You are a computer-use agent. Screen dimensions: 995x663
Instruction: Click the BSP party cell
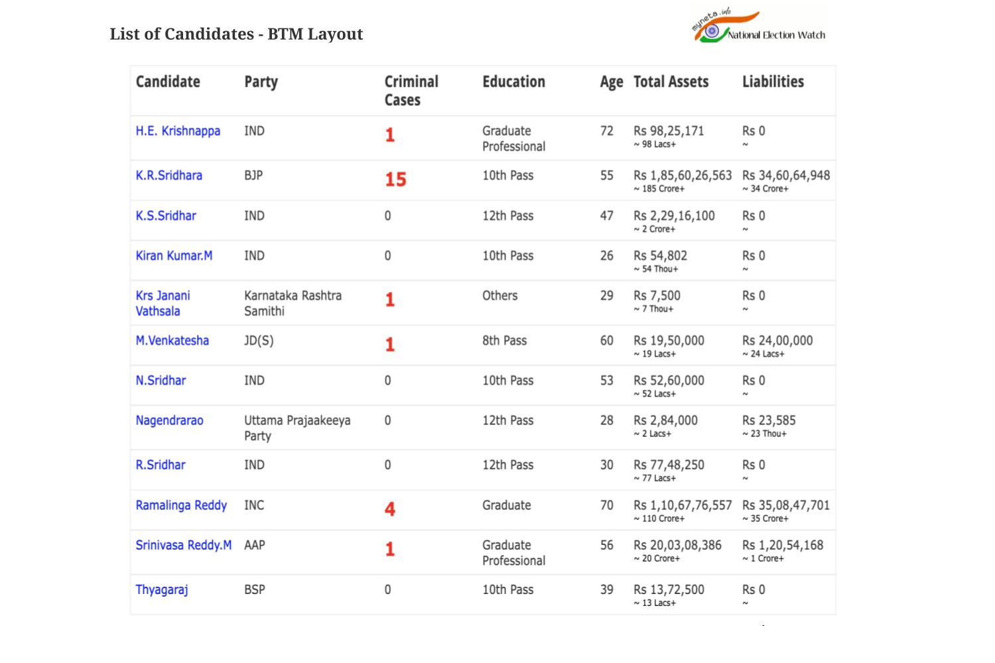(x=255, y=589)
